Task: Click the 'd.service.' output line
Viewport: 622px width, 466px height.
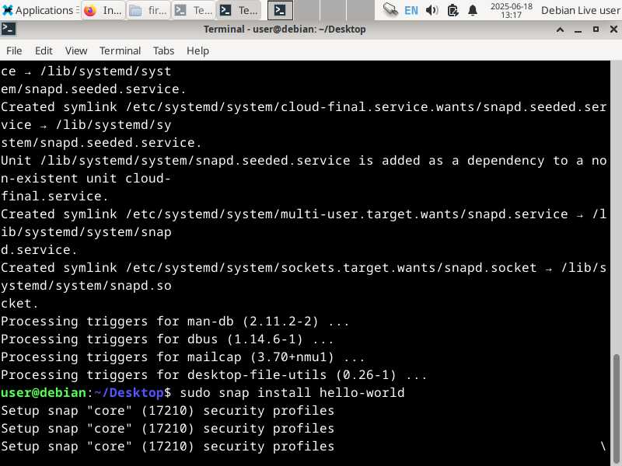Action: [x=39, y=249]
